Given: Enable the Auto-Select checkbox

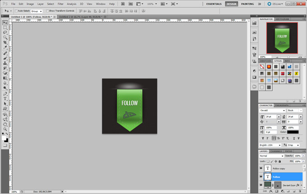Looking at the screenshot, I should point(16,11).
